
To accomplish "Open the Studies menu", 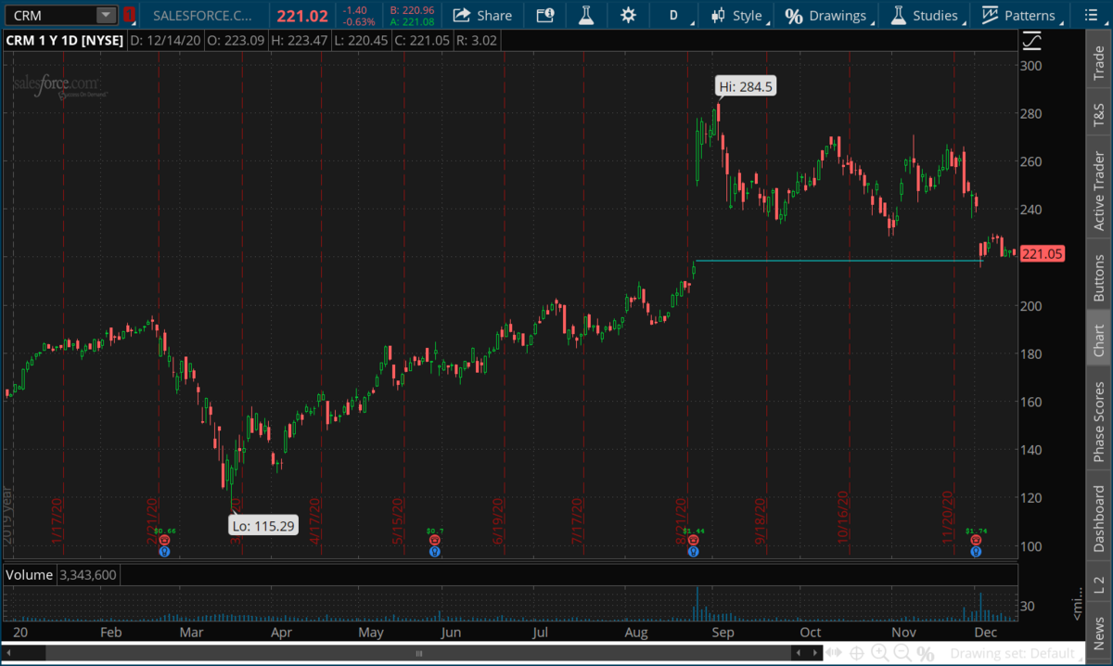I will 924,15.
